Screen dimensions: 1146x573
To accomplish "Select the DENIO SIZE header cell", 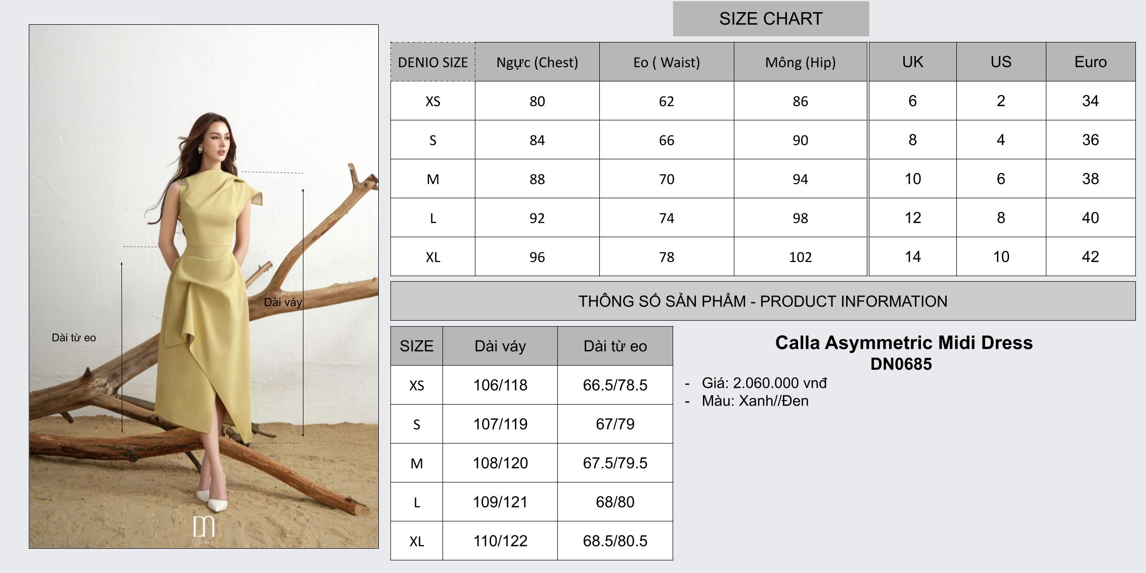I will (x=433, y=62).
